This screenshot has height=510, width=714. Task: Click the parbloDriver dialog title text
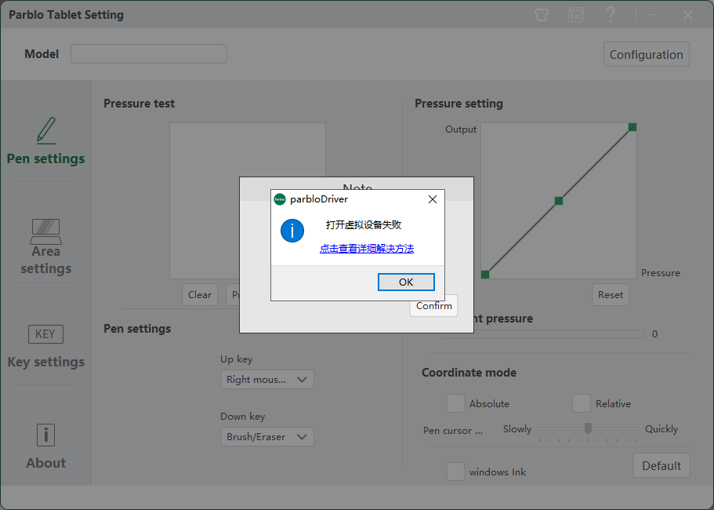(x=319, y=199)
